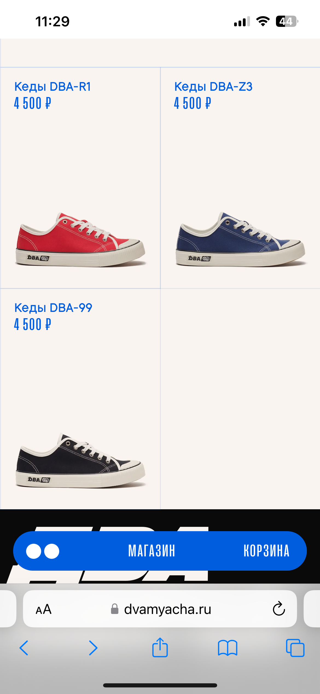This screenshot has height=694, width=320.
Task: Select the blue sneaker image
Action: (x=240, y=239)
